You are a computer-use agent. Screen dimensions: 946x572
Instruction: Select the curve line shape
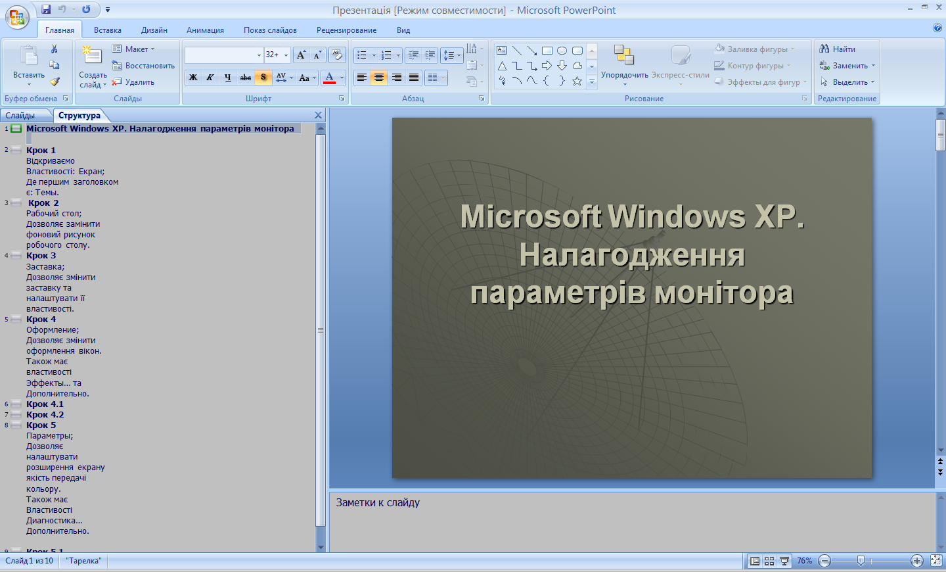[x=532, y=81]
